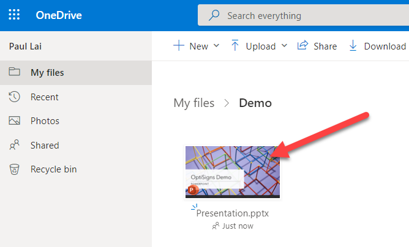Click the Just now timestamp
The image size is (409, 247).
[x=238, y=226]
